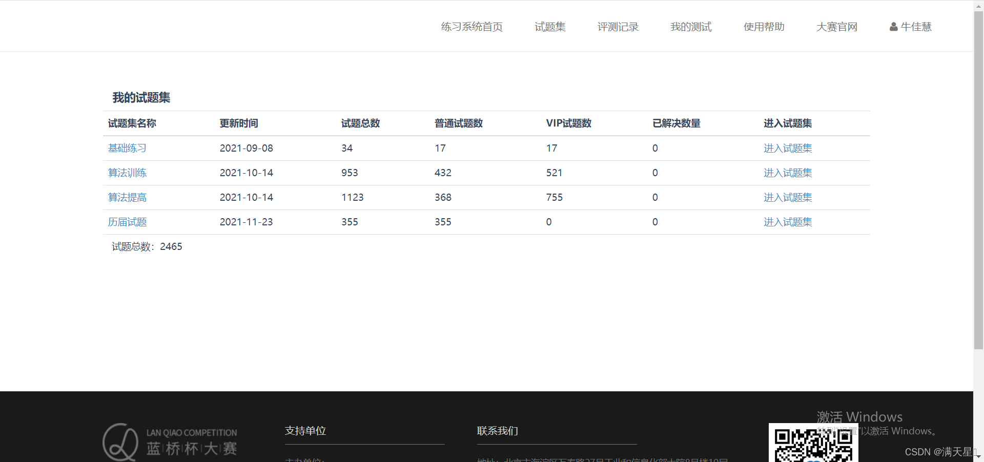Open 我的测试 in the top navigation
984x462 pixels.
tap(691, 27)
